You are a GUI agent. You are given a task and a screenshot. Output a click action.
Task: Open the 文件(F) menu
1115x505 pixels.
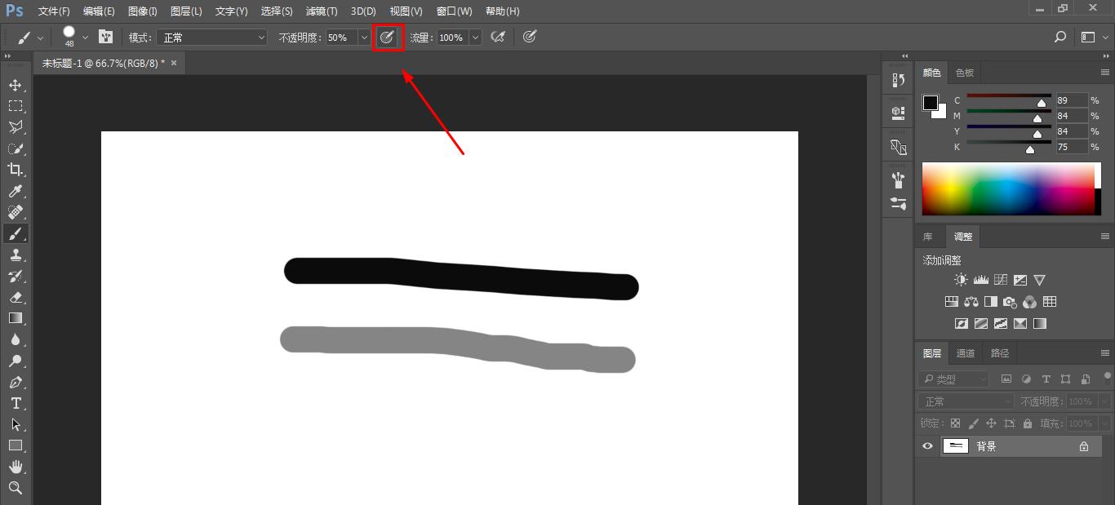pyautogui.click(x=54, y=11)
